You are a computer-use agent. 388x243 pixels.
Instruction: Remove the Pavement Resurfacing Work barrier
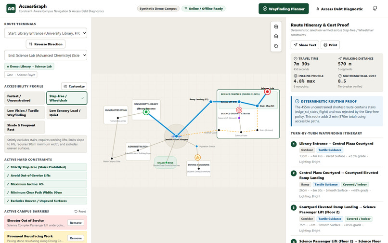[x=76, y=238]
